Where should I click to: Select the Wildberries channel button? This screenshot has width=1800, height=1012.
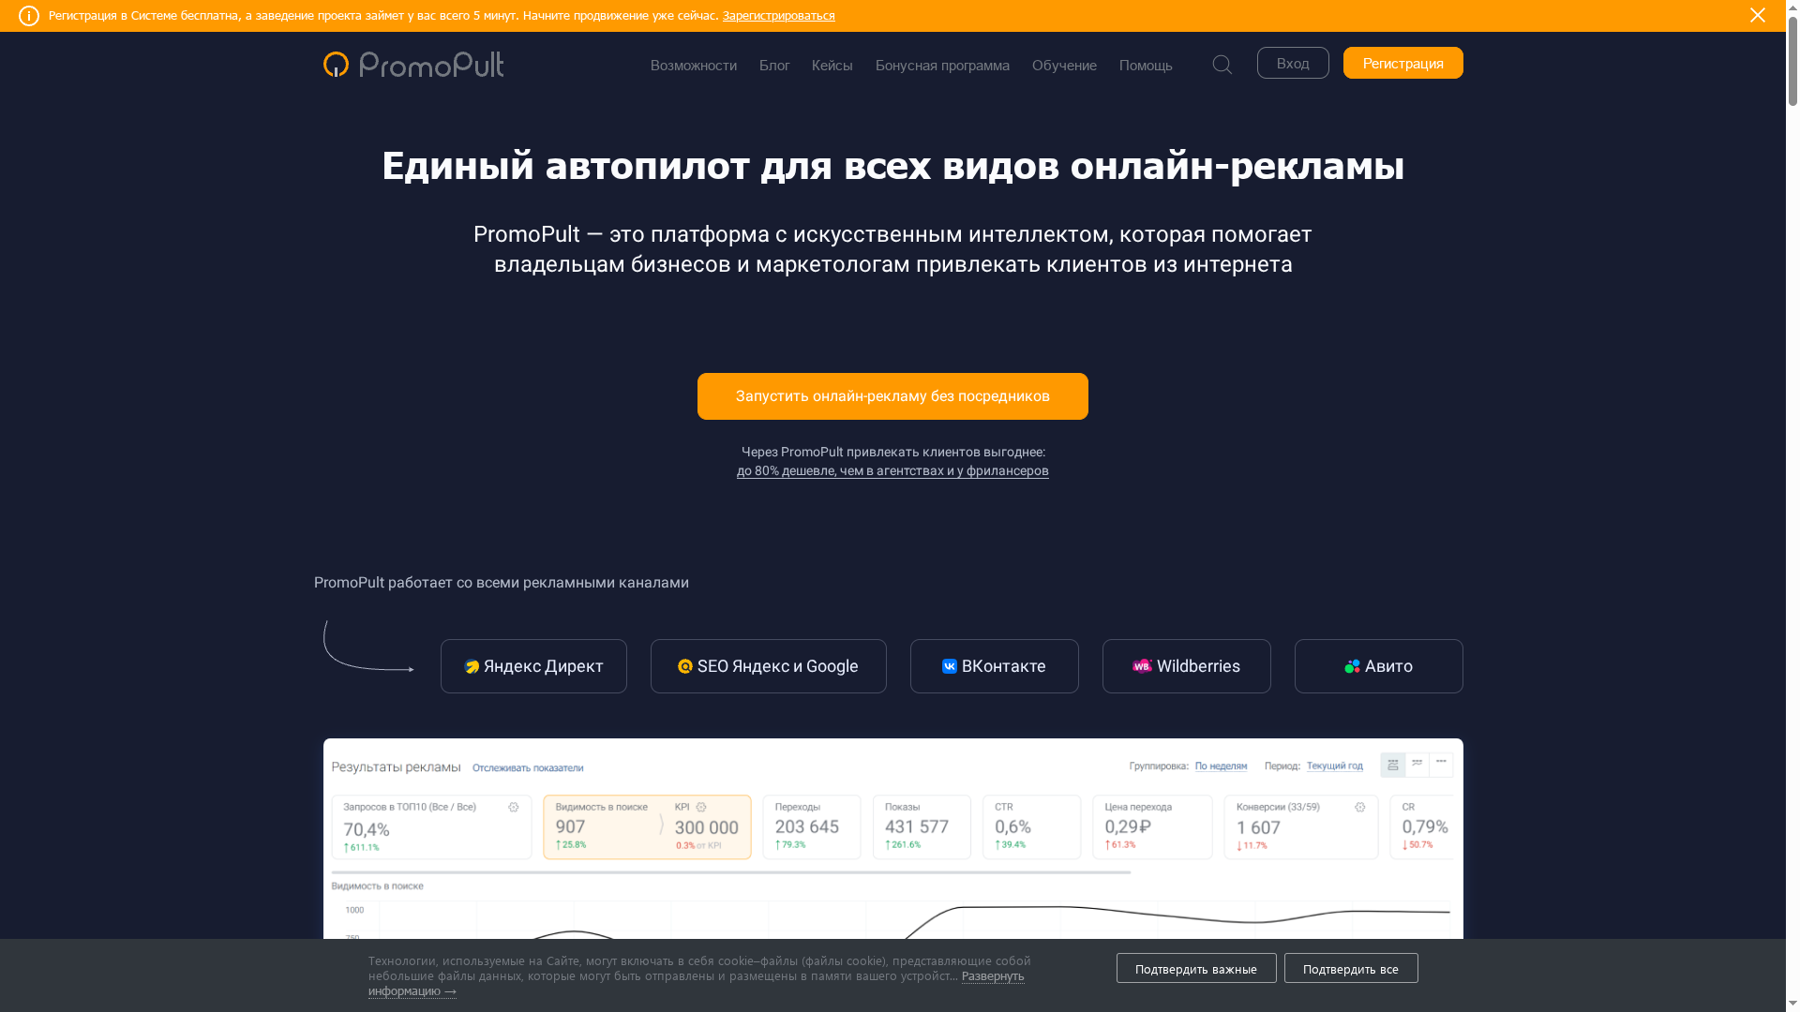pos(1186,666)
